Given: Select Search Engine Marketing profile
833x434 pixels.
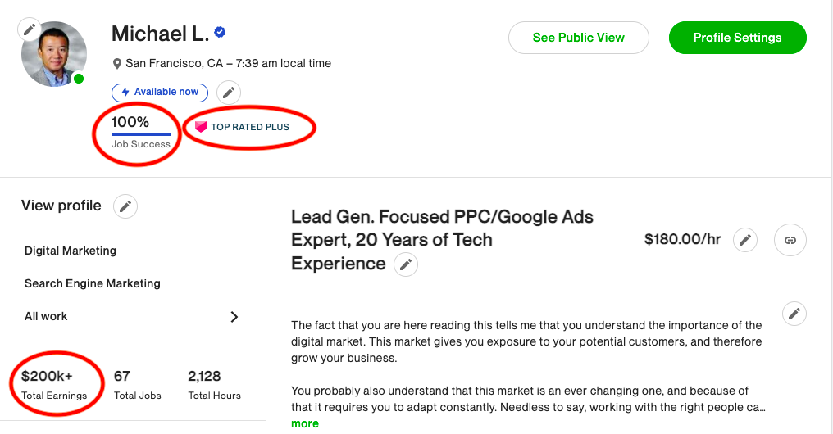Looking at the screenshot, I should click(93, 283).
